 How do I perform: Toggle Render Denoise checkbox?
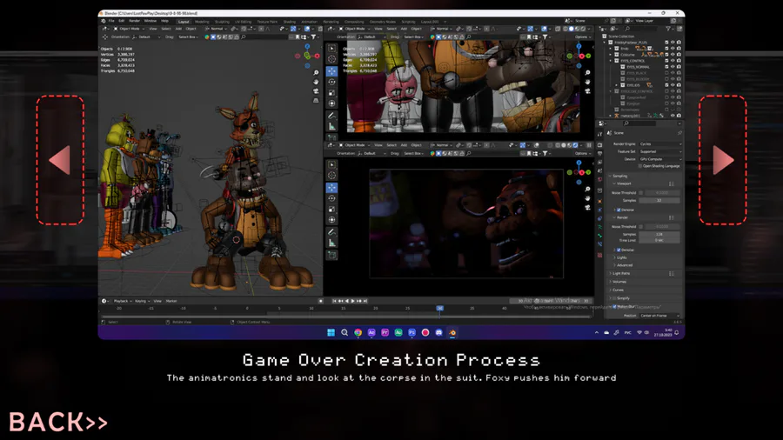click(619, 250)
